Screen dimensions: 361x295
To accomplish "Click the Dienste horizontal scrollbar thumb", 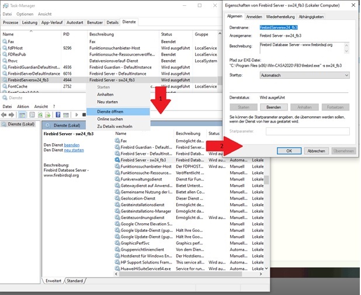I will (180, 274).
